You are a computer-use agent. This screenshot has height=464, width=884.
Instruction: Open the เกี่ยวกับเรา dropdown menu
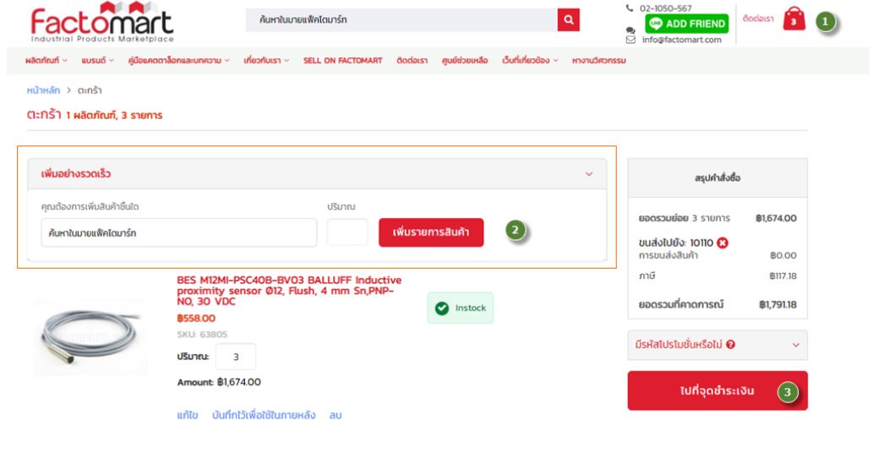(x=266, y=60)
